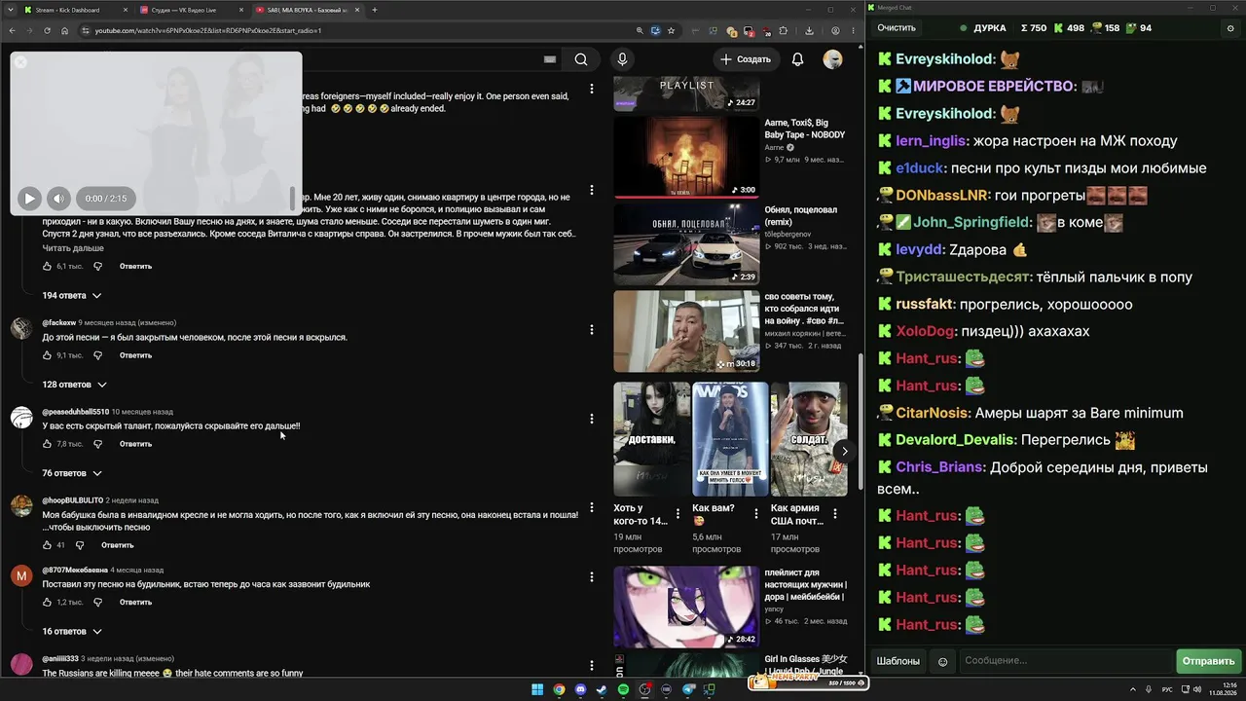This screenshot has width=1246, height=701.
Task: Mute the mini player volume
Action: [58, 199]
